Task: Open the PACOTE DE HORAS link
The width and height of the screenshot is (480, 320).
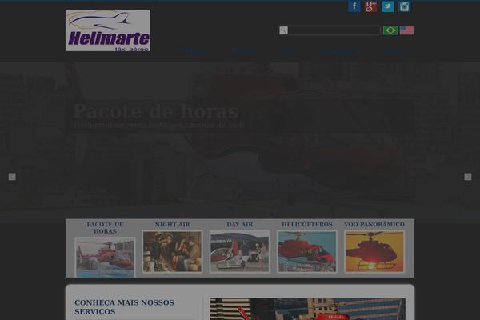Action: coord(105,228)
